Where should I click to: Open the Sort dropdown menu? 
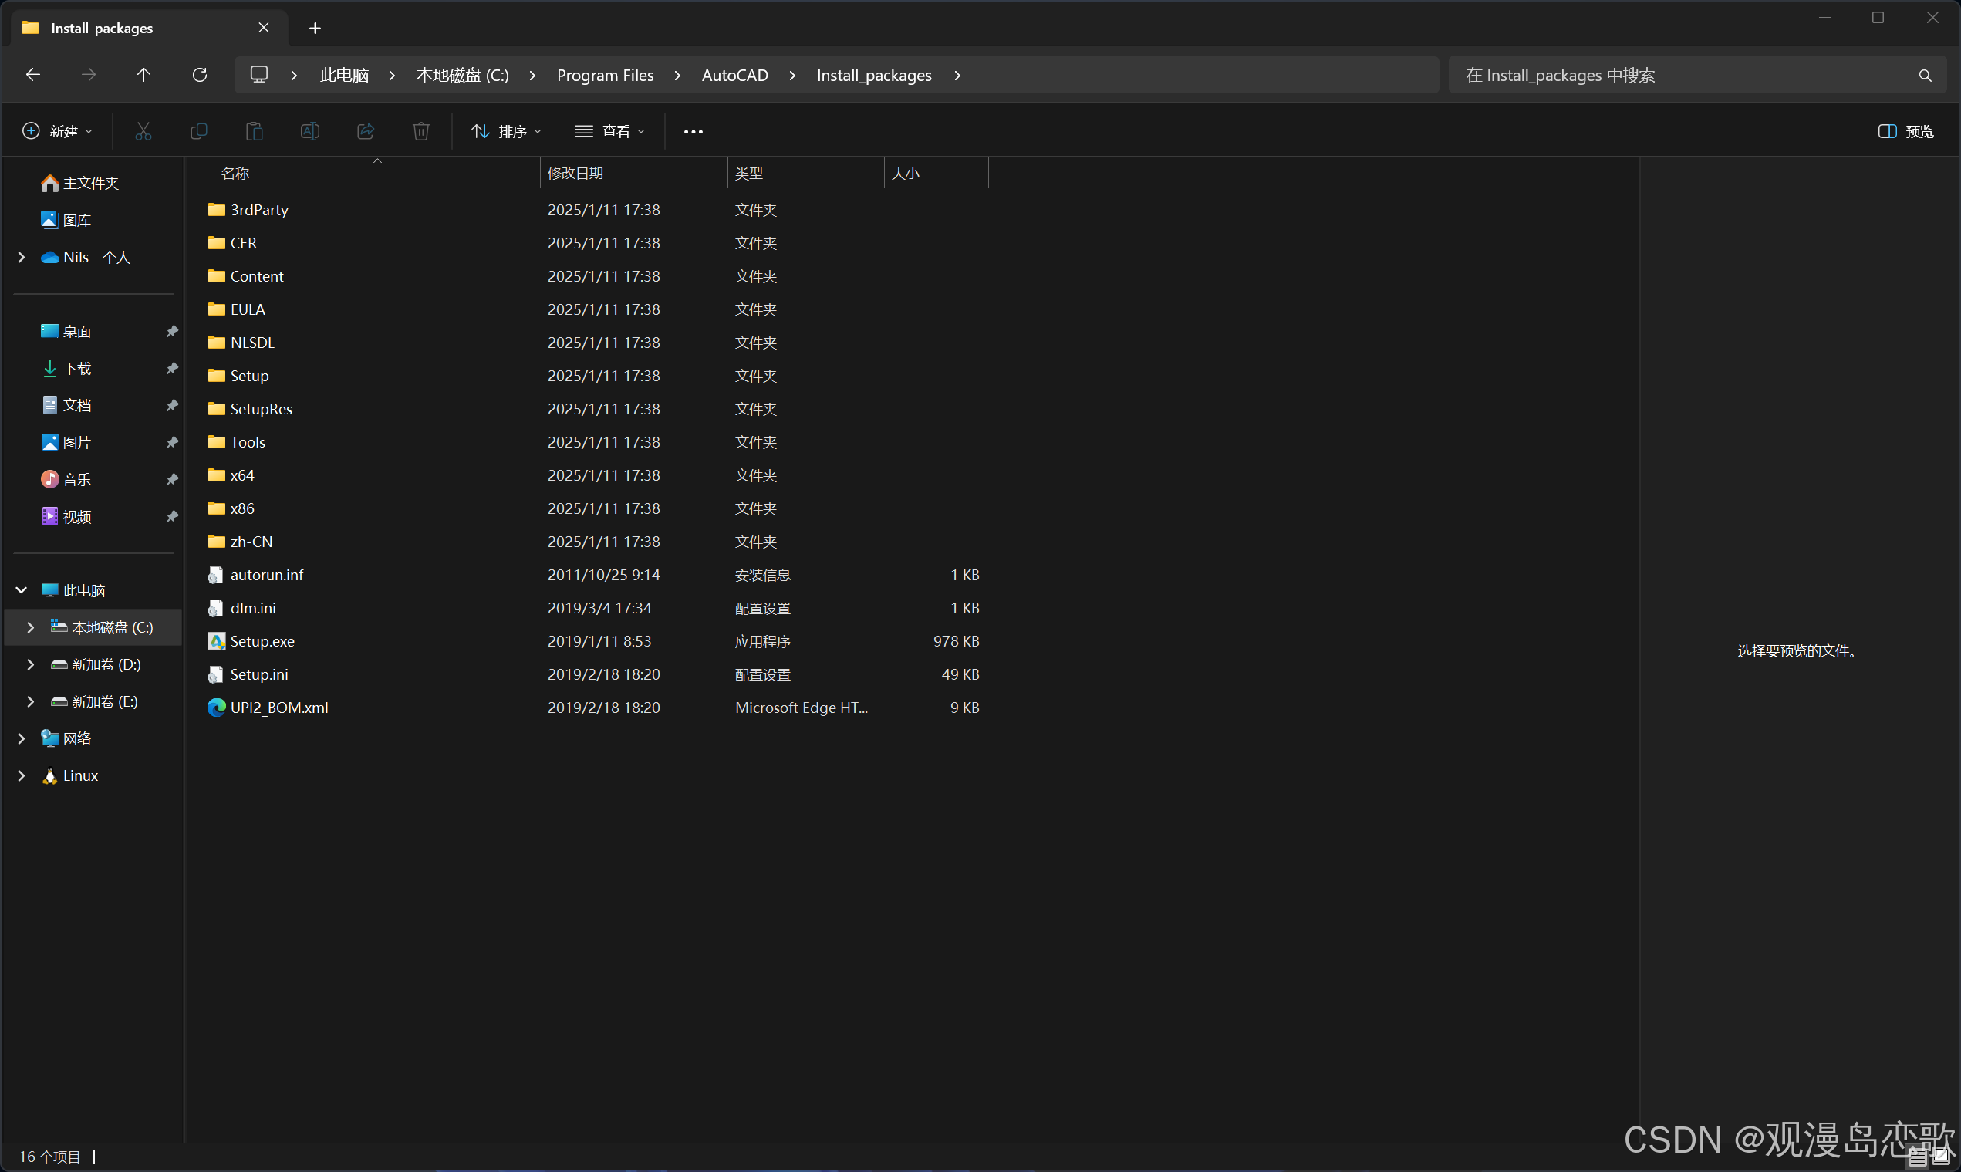[506, 131]
